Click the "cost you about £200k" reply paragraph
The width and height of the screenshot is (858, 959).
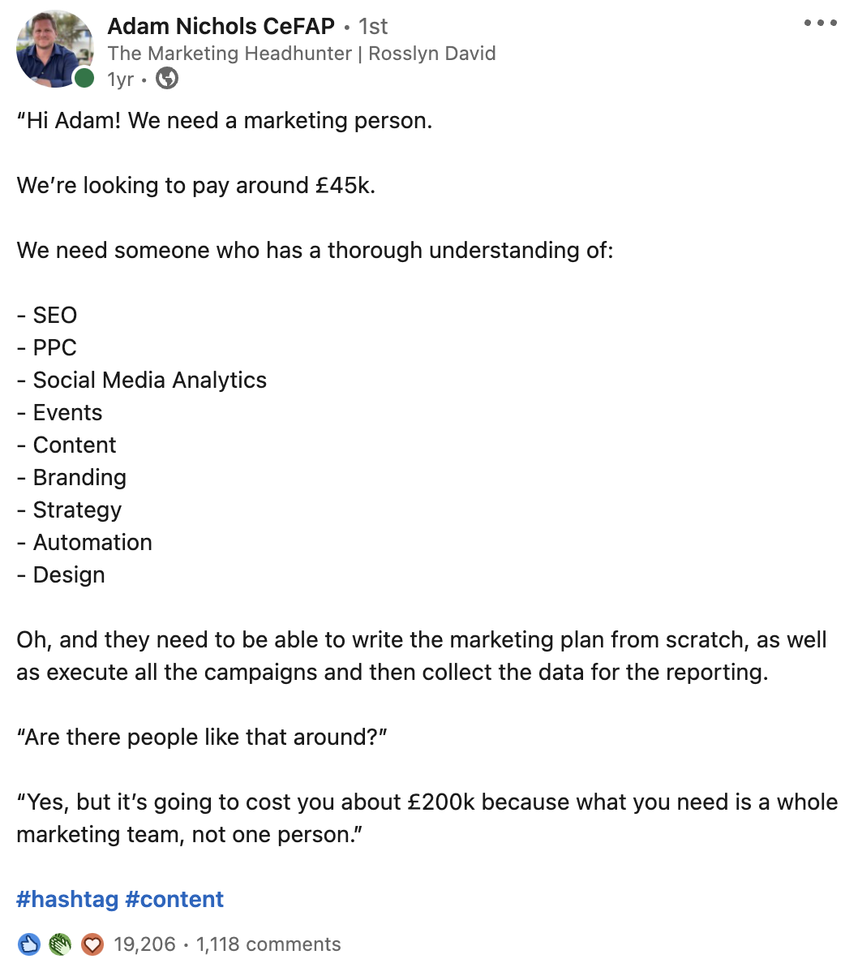pyautogui.click(x=427, y=818)
